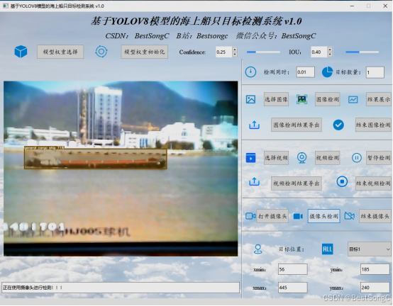Screen dimensions: 393x306
Task: Start detection with 图像检测 button
Action: coord(328,99)
